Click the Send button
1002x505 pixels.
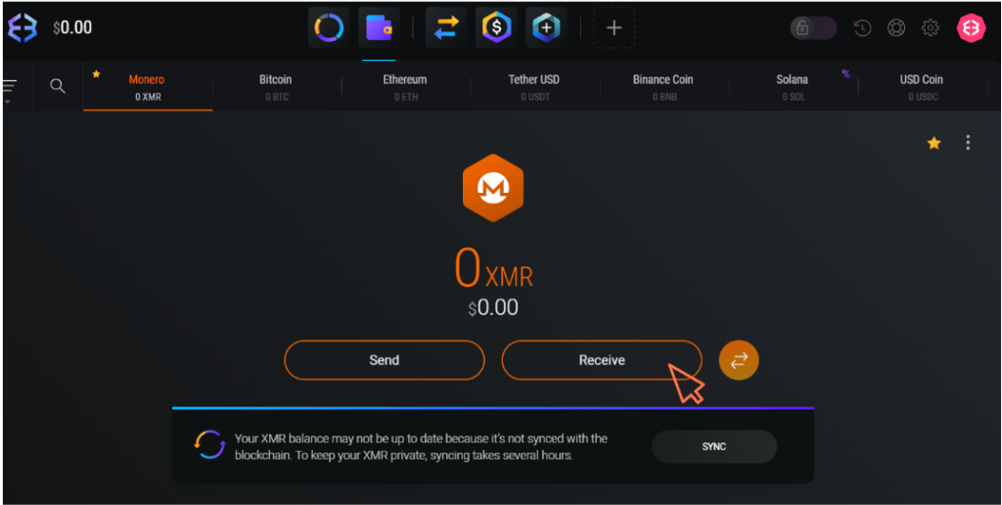(384, 360)
